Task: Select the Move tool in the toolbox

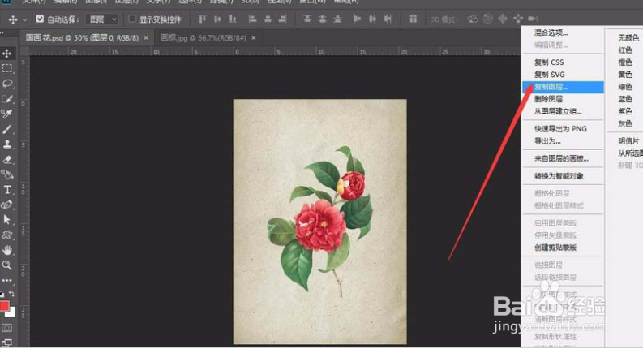Action: tap(7, 54)
